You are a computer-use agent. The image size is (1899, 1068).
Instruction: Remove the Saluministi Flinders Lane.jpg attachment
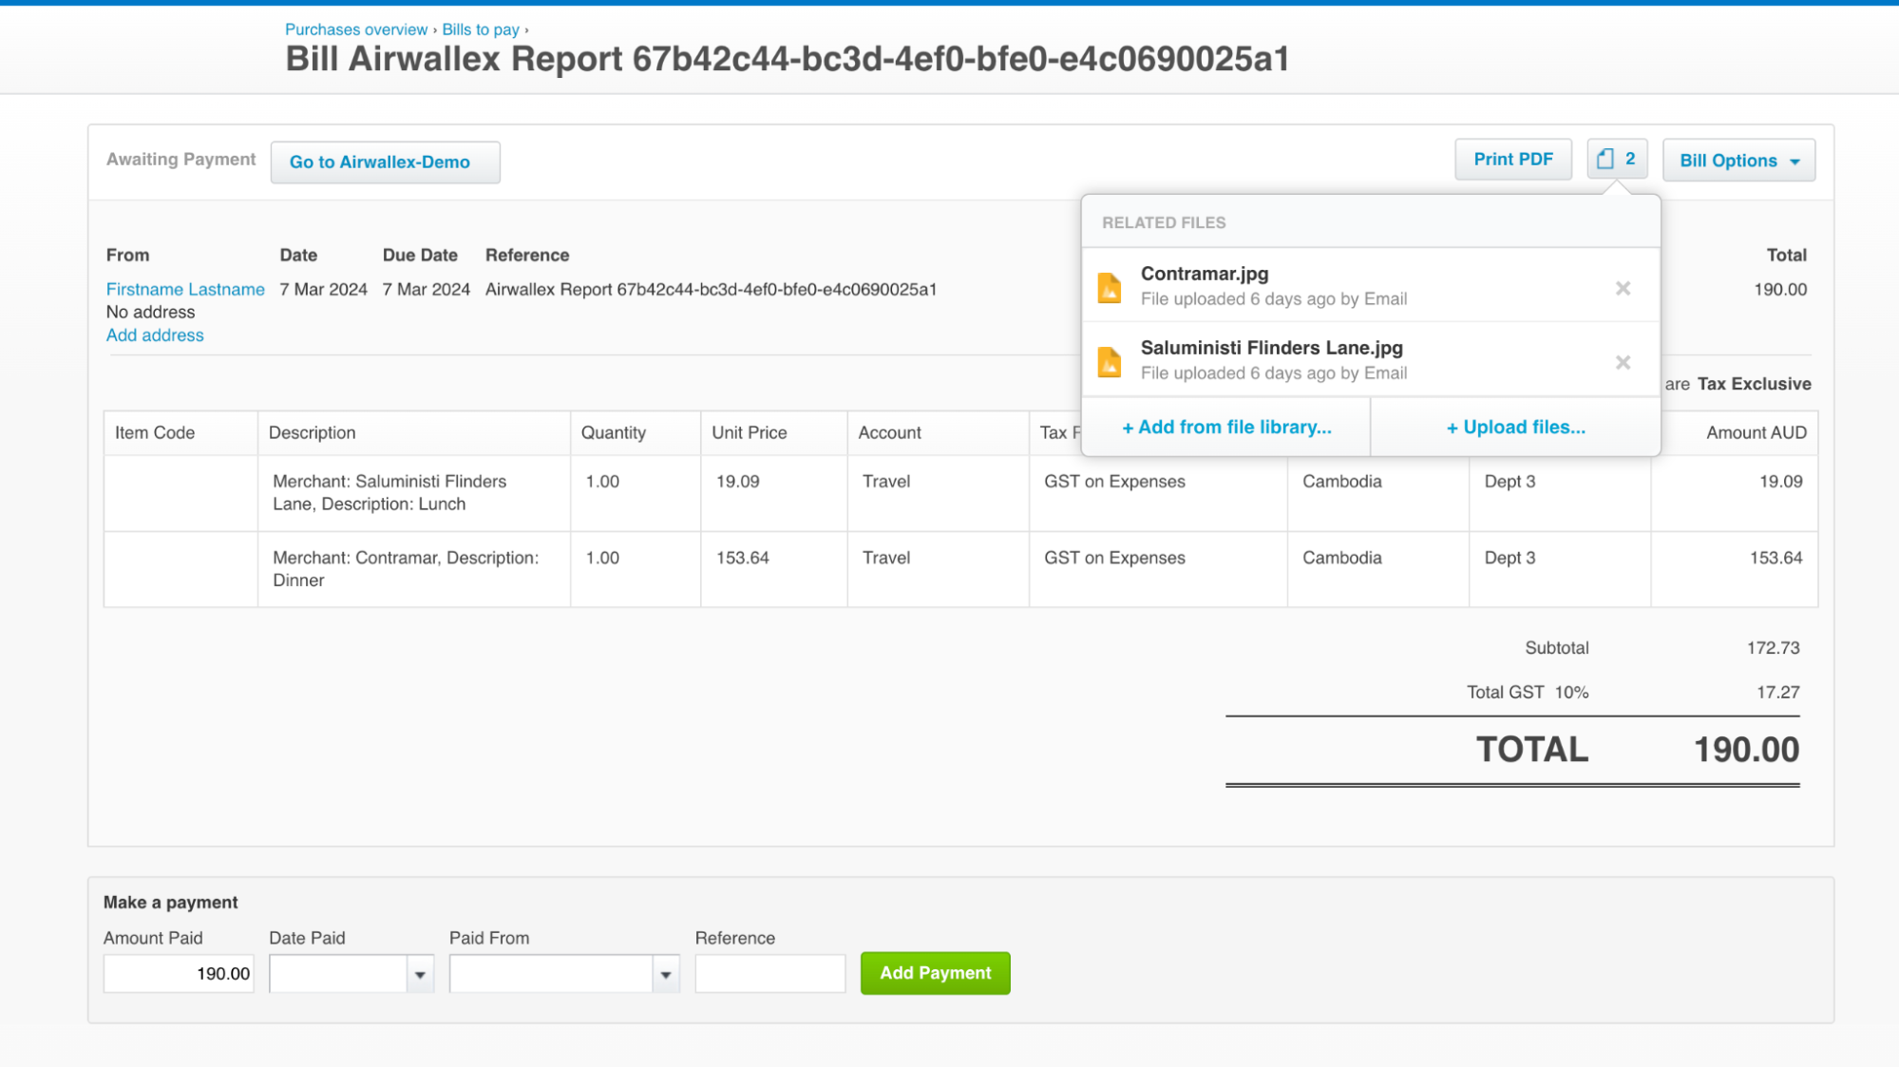point(1623,362)
